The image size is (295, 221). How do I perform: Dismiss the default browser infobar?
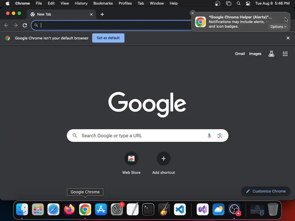pyautogui.click(x=288, y=38)
